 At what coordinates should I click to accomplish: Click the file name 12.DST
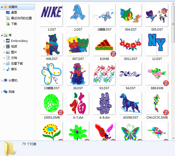157,59
